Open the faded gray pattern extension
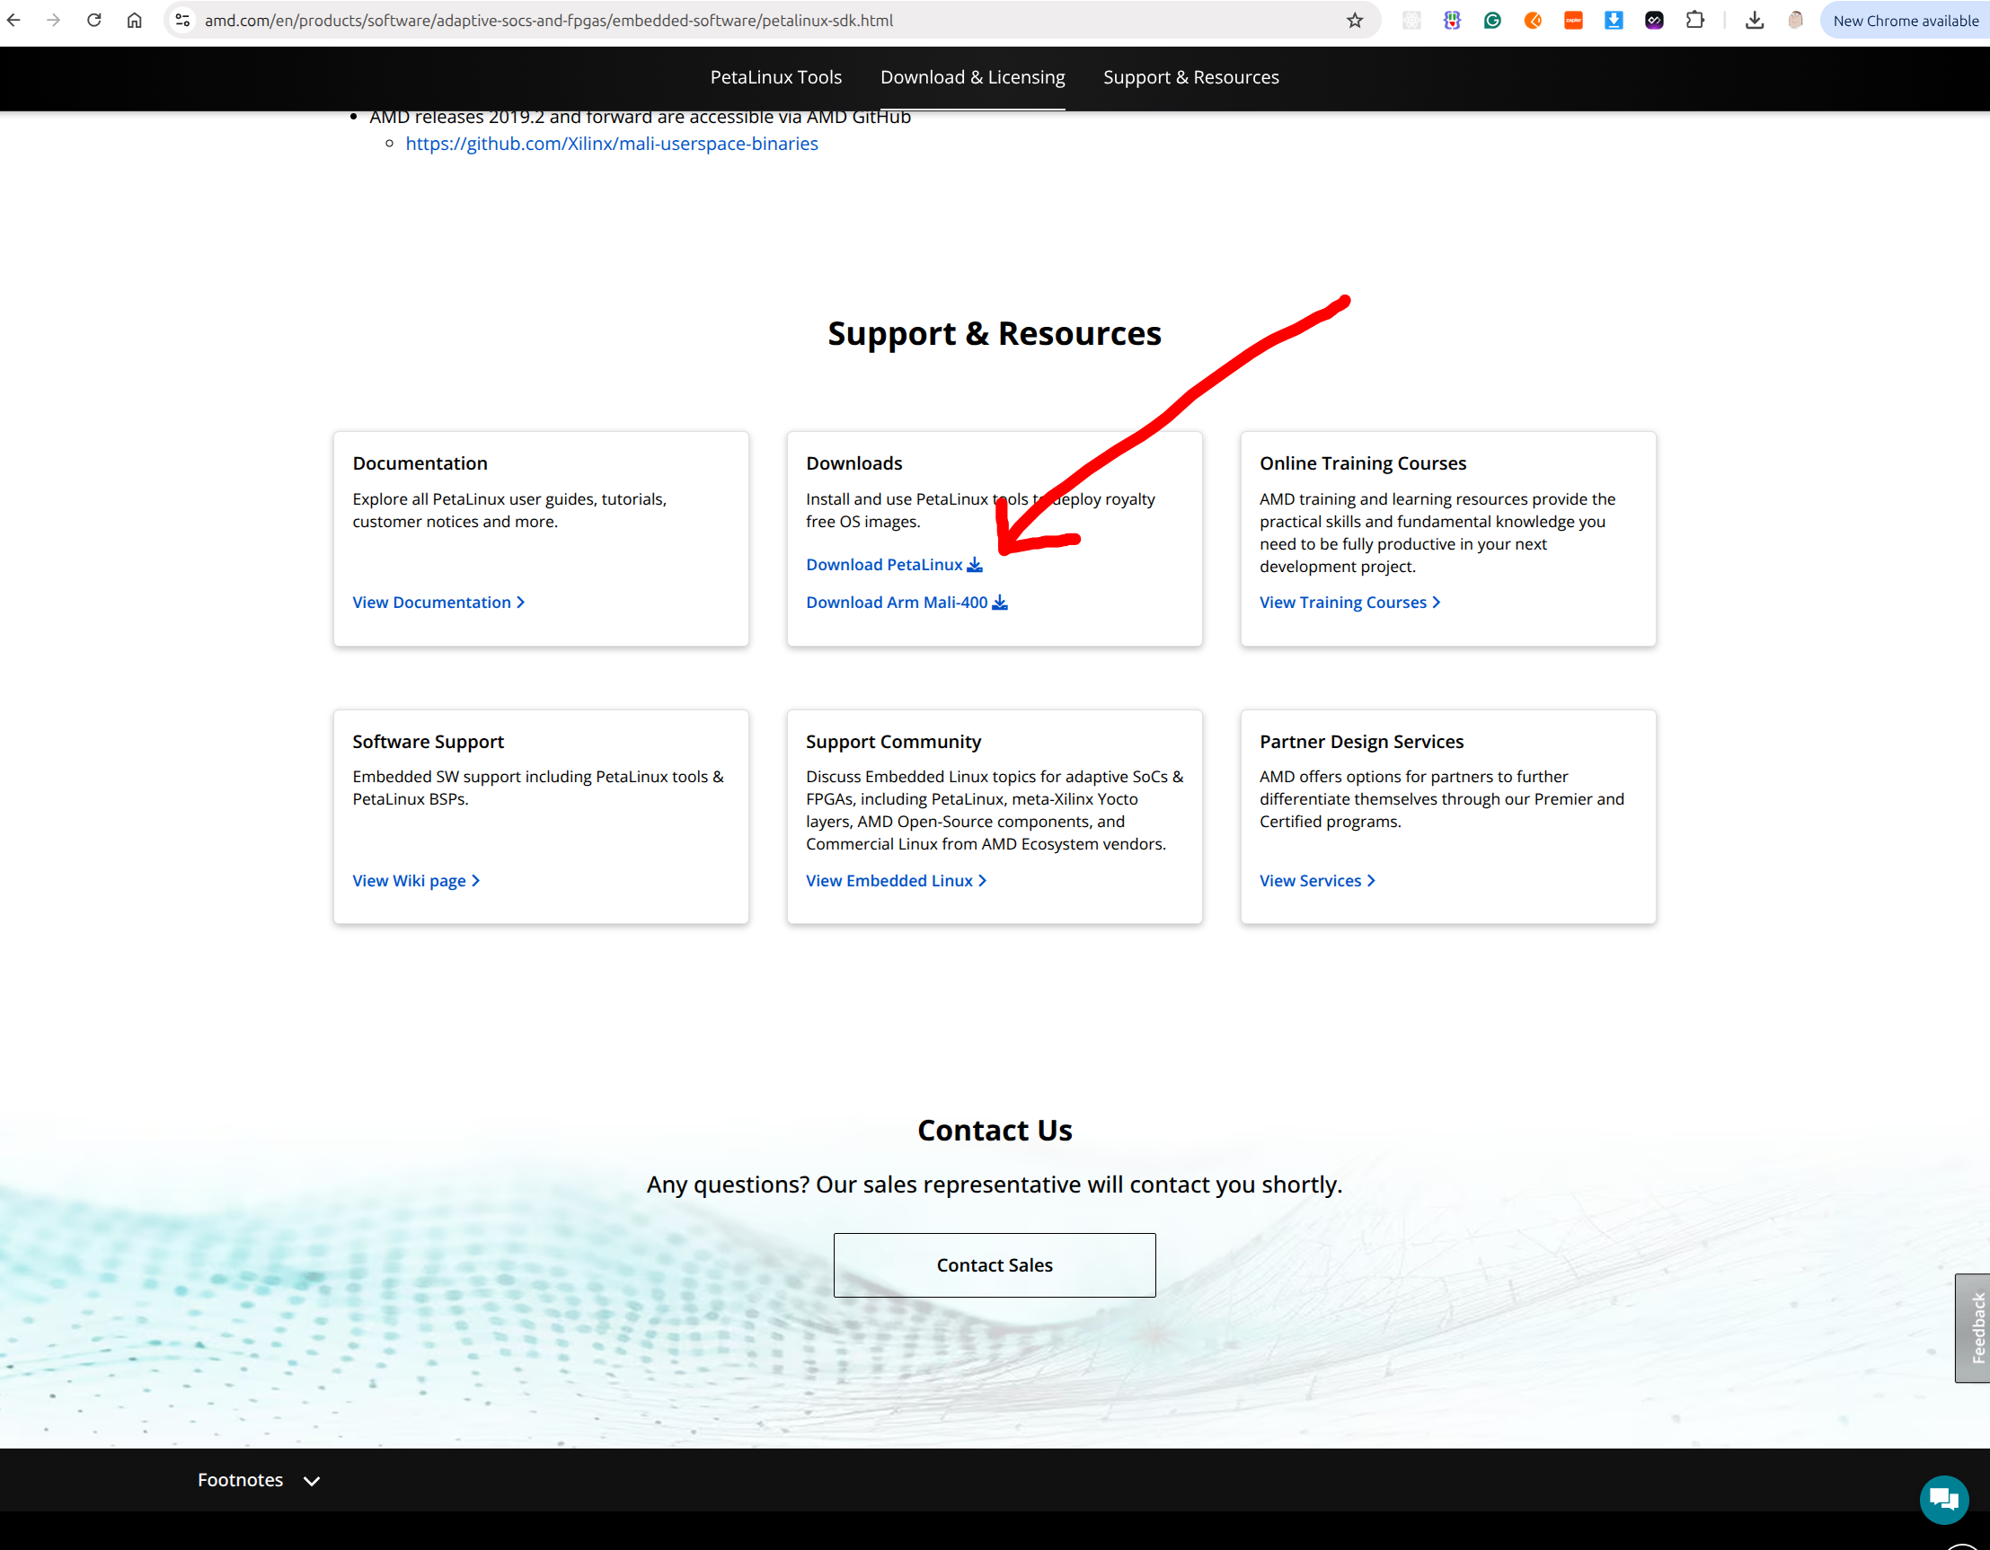 [1411, 20]
